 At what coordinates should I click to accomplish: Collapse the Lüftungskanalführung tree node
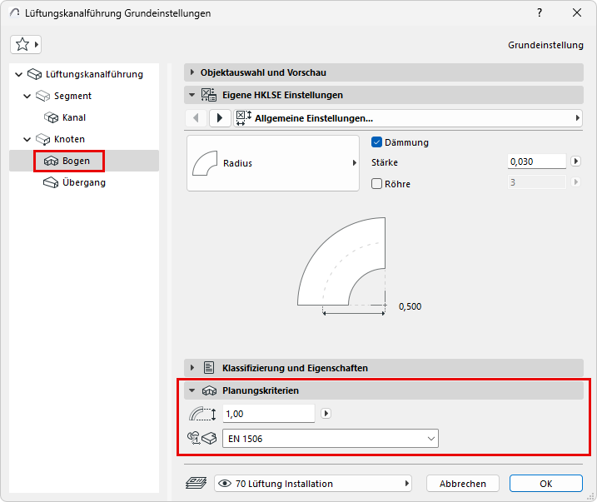click(18, 74)
